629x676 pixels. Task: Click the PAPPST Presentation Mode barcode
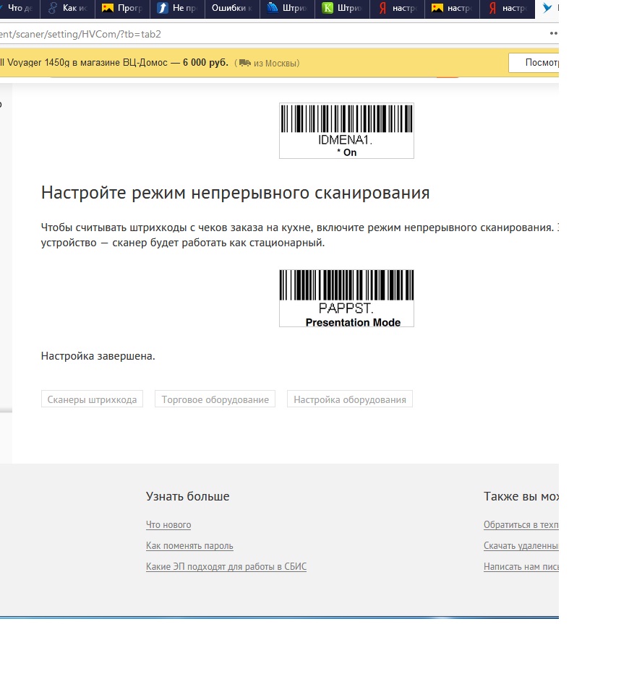(x=346, y=298)
